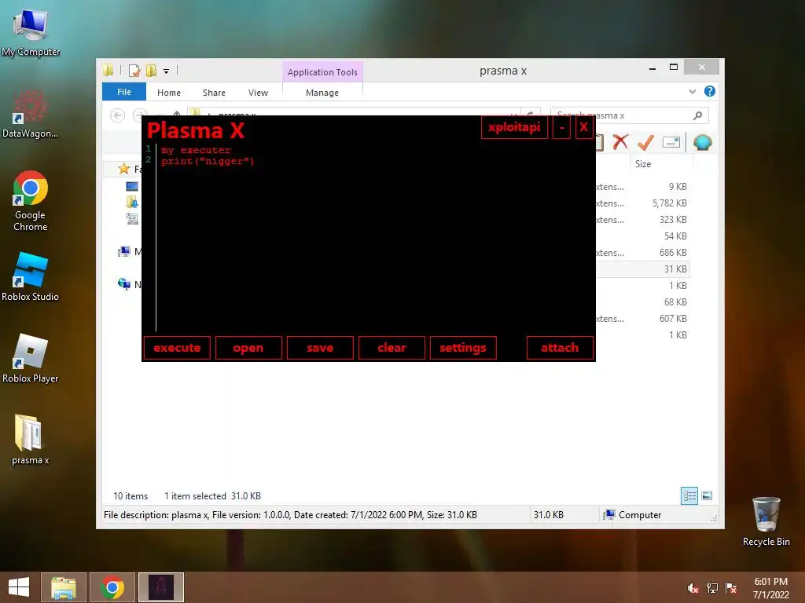Click the Rename icon in Explorer toolbar
This screenshot has height=603, width=805.
(x=671, y=142)
